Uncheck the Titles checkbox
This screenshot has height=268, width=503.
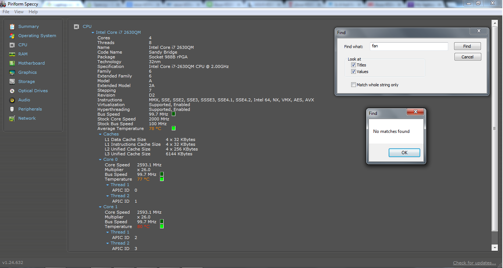point(353,65)
